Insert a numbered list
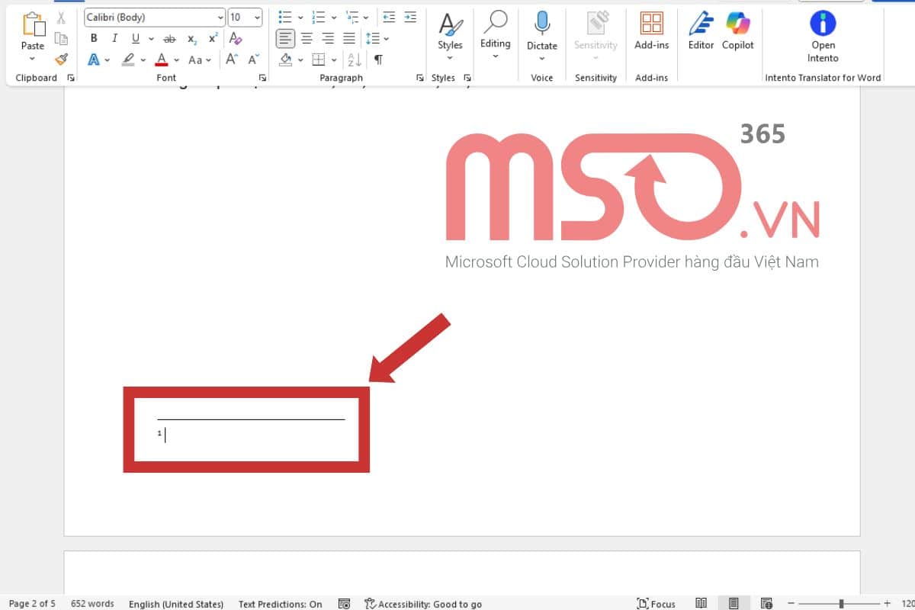The height and width of the screenshot is (610, 915). point(319,17)
